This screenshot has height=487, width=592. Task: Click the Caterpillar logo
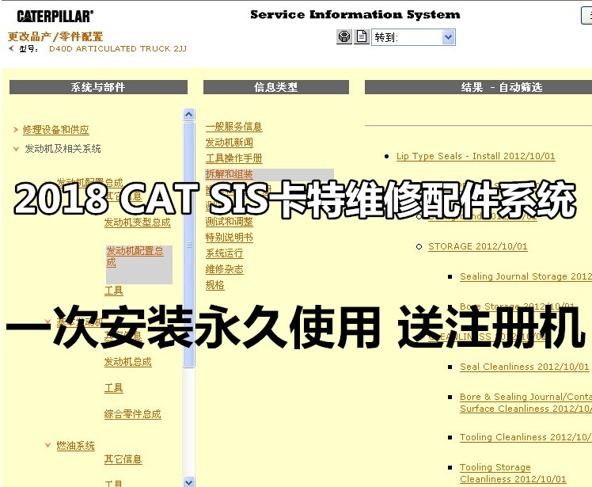pyautogui.click(x=55, y=17)
